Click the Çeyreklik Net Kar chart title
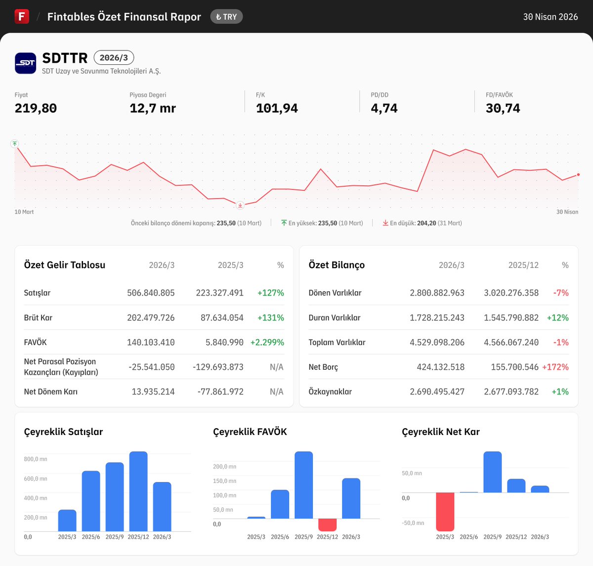The image size is (593, 566). click(441, 432)
